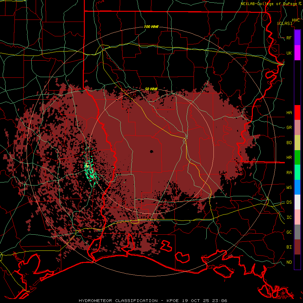Click the 'UK' legend label
Viewport: 303px width, 303px height.
click(x=289, y=53)
